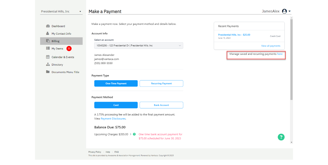
Task: Click the Documents Menu Title folder icon
Action: tap(48, 72)
